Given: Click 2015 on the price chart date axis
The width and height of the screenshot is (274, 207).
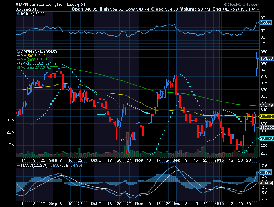Looking at the screenshot, I should coord(219,160).
